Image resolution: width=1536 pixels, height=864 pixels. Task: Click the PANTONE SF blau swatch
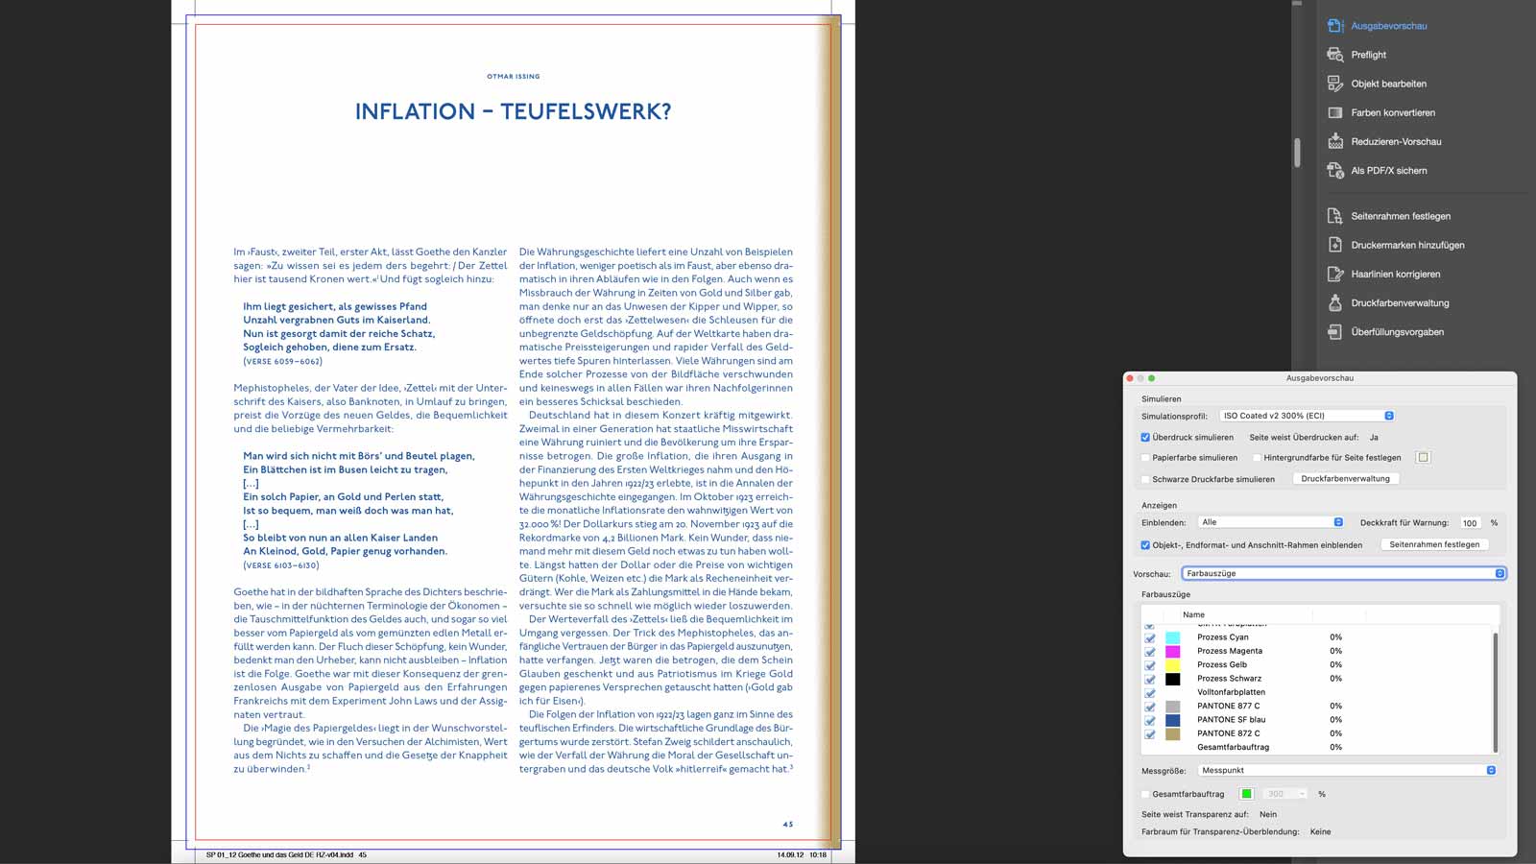tap(1172, 720)
